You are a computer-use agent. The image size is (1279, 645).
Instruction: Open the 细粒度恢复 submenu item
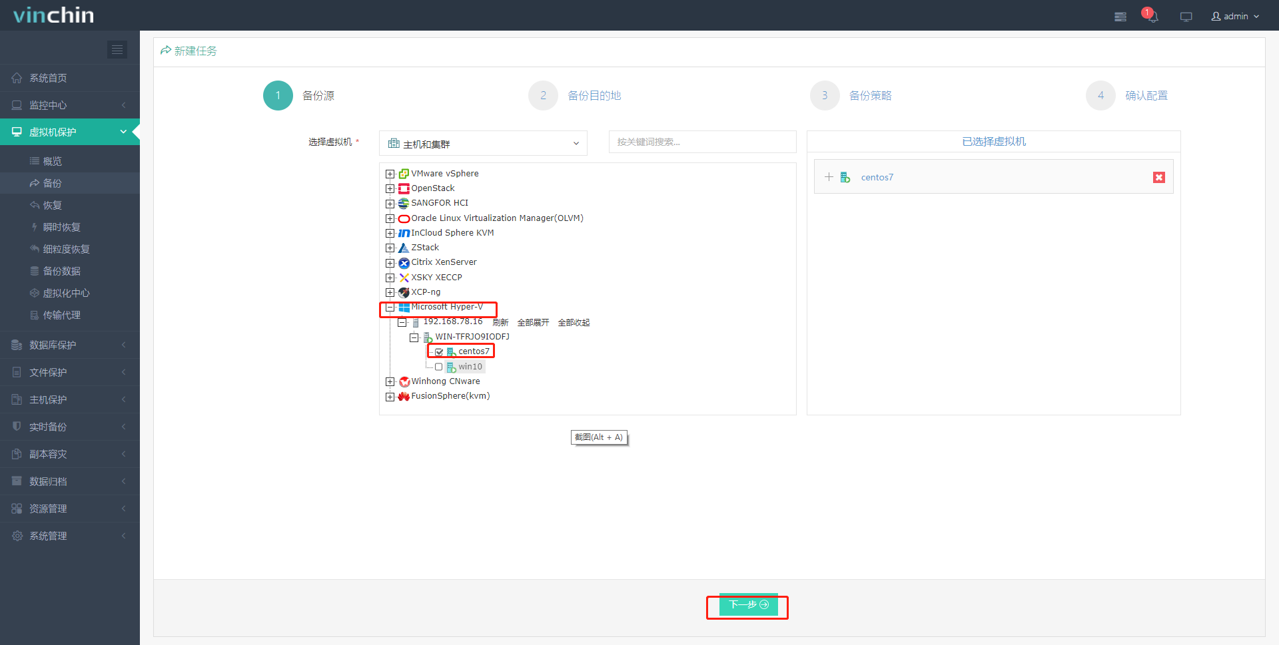tap(70, 249)
